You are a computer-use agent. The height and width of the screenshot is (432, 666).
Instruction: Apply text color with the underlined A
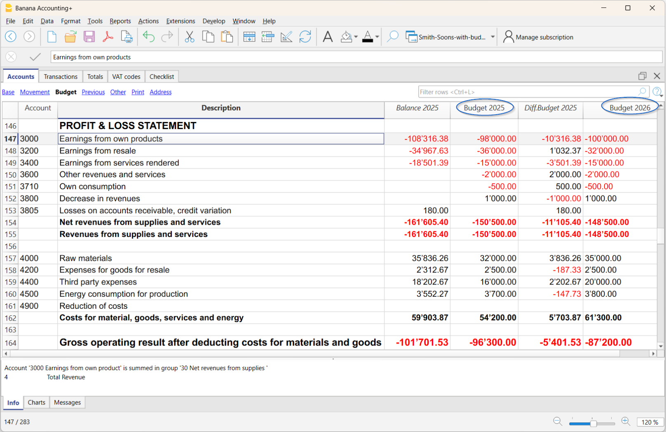(x=368, y=37)
